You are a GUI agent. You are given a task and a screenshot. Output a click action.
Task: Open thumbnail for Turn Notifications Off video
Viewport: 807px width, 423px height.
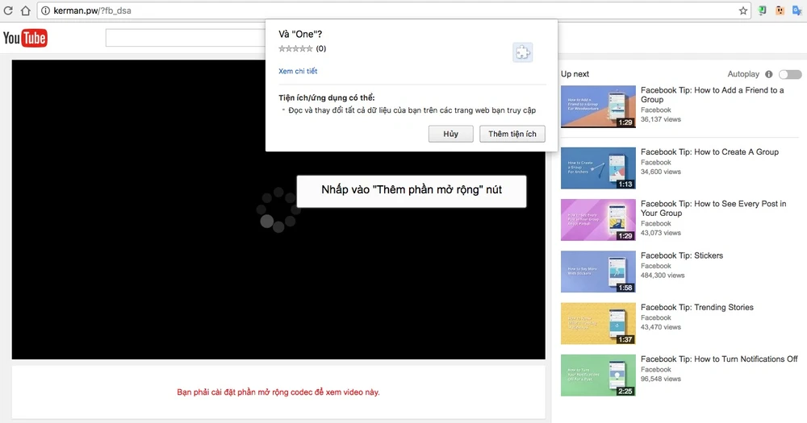[x=598, y=375]
